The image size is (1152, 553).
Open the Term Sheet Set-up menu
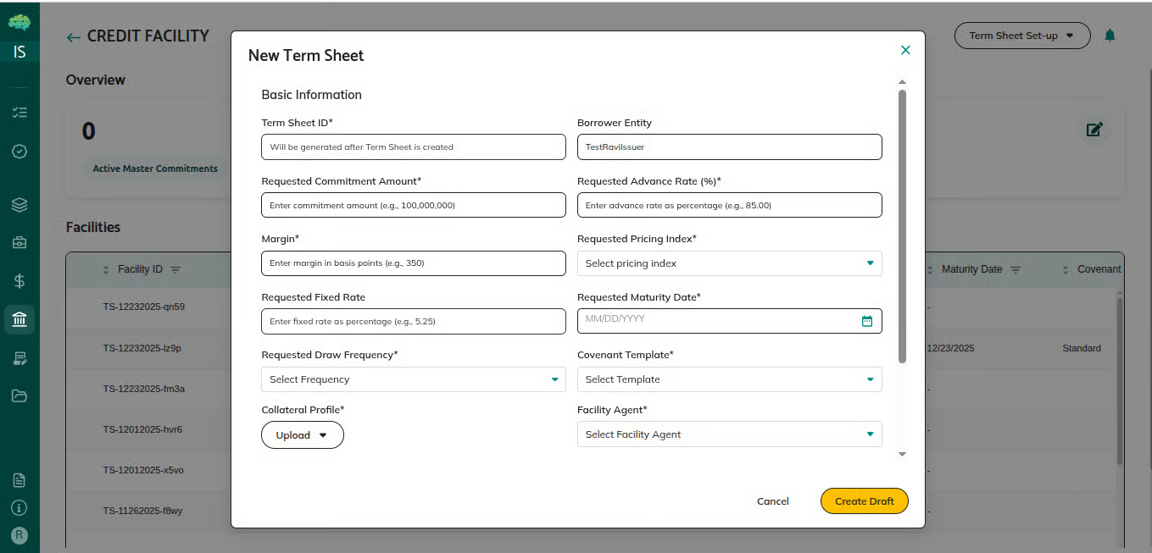coord(1021,36)
